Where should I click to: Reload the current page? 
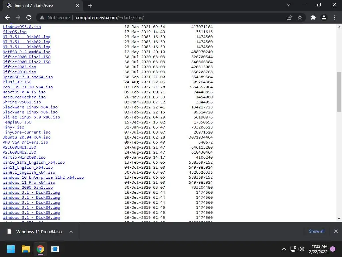coord(29,17)
